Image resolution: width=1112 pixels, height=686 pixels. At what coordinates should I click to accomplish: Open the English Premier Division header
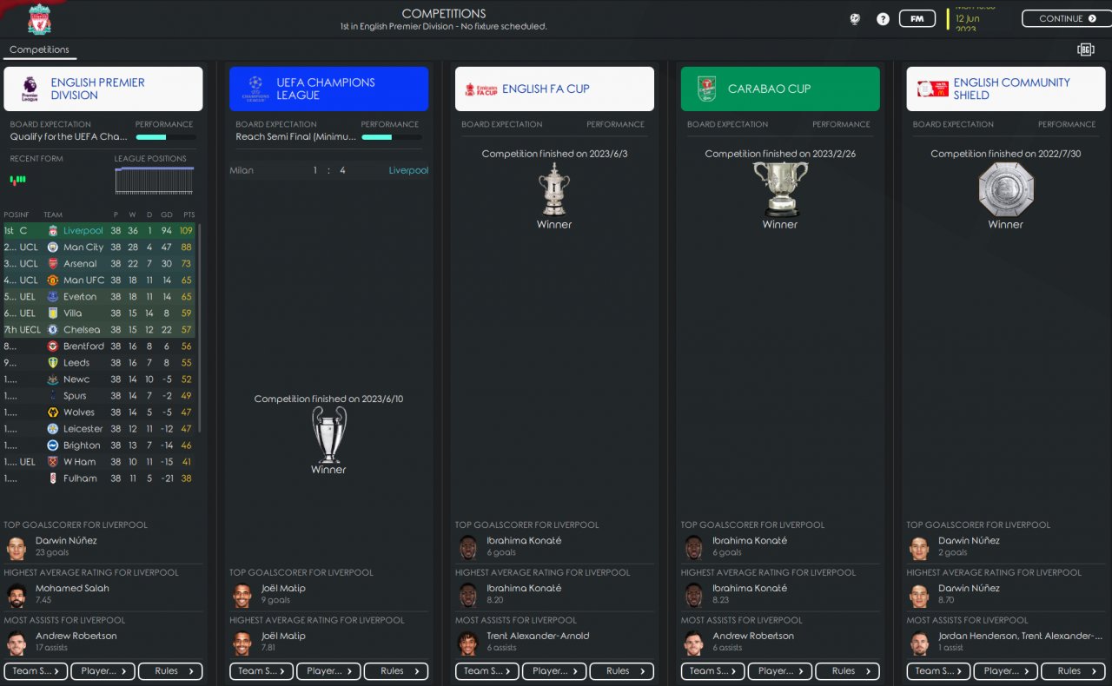coord(103,89)
